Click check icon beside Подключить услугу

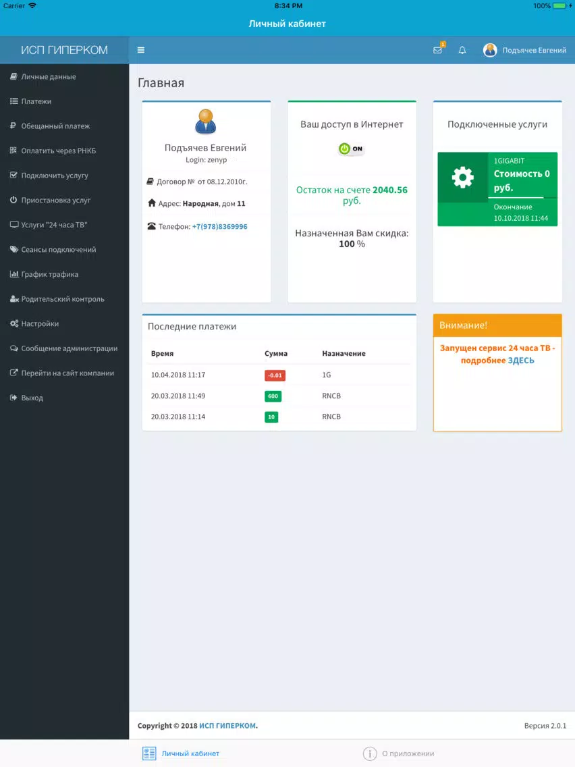click(13, 175)
